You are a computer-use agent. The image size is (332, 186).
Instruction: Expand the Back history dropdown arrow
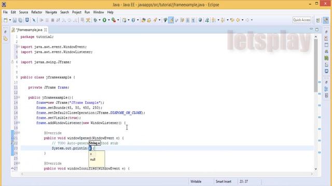tap(242, 20)
